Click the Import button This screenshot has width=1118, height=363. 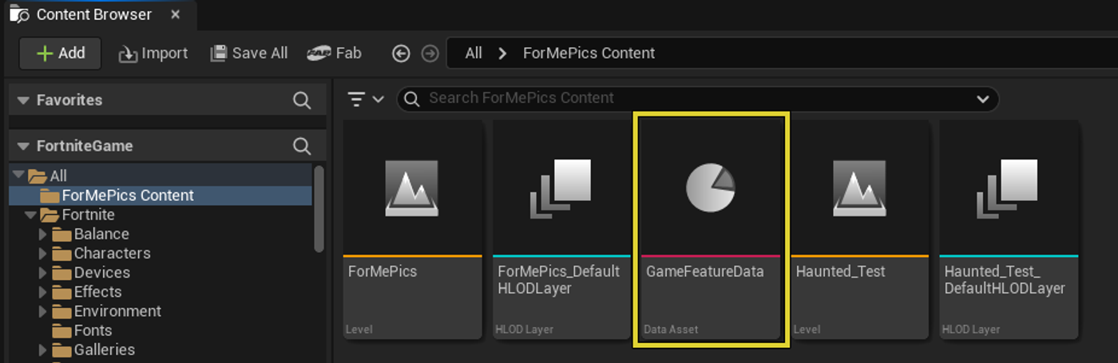coord(153,53)
